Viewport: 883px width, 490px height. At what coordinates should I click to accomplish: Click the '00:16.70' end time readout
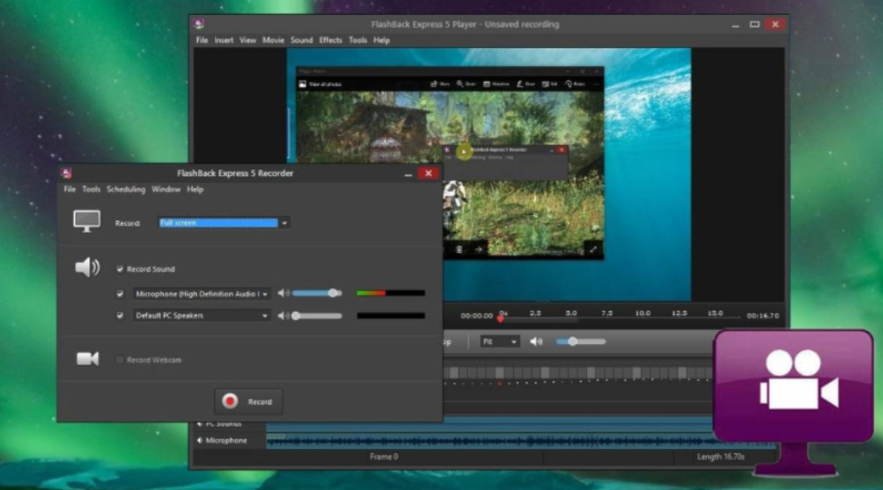(x=763, y=315)
